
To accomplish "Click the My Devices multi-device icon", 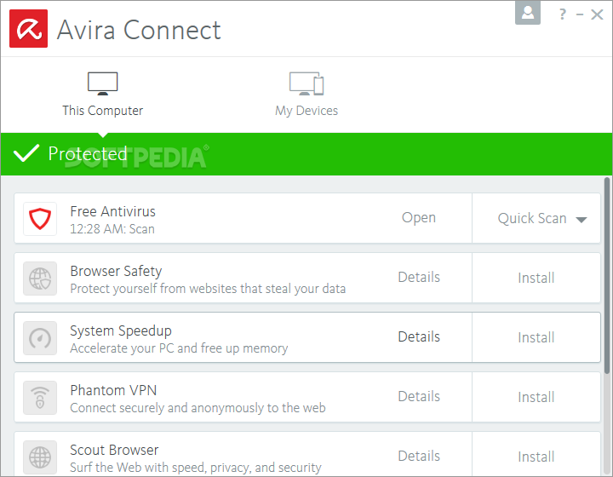I will click(306, 83).
